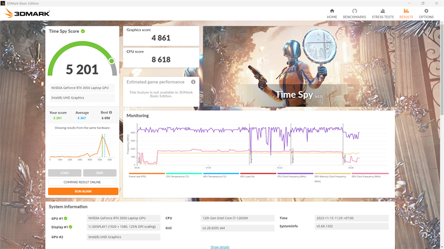Viewport: 444px width, 249px height.
Task: Click the green validation check by Time Spy Score
Action: pyautogui.click(x=83, y=31)
